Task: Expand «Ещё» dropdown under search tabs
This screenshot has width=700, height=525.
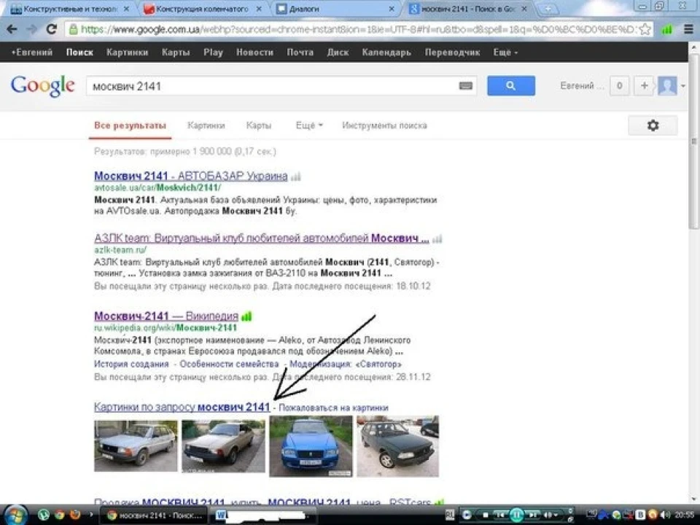Action: pyautogui.click(x=309, y=125)
